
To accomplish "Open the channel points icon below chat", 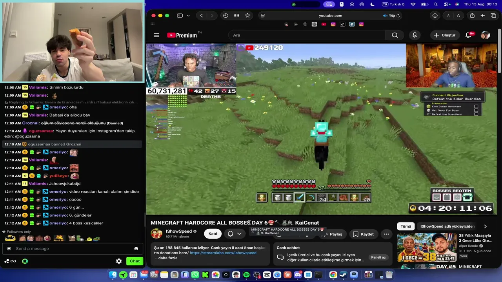I will 10,261.
